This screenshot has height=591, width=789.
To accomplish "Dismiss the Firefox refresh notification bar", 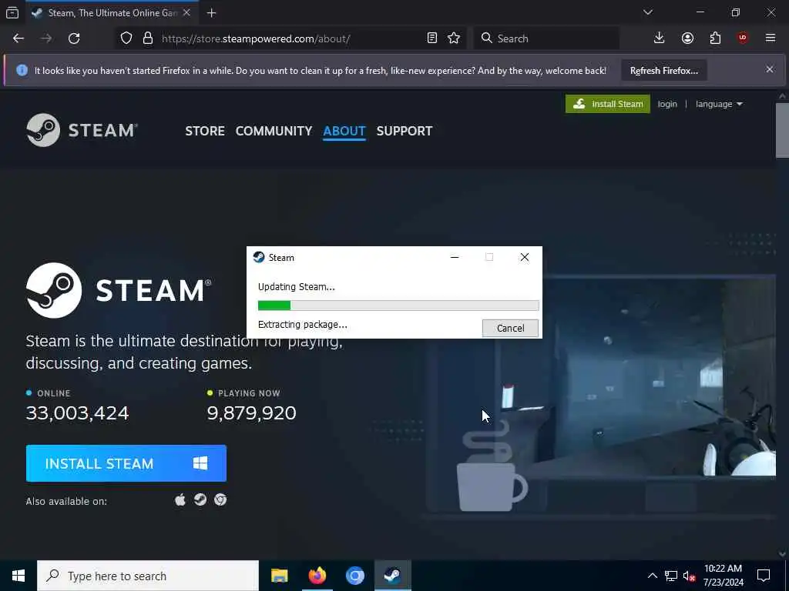I will click(x=770, y=69).
